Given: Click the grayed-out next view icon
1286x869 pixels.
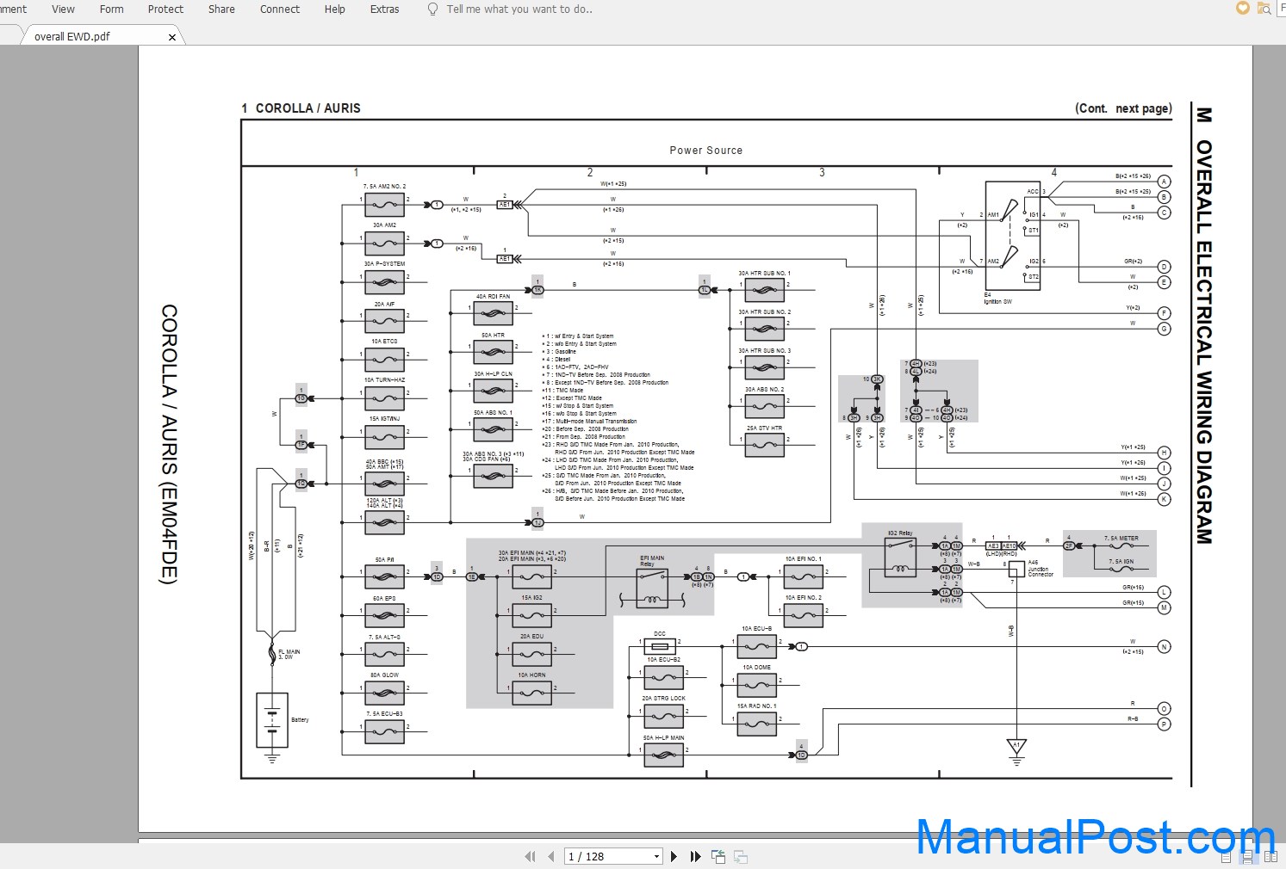Looking at the screenshot, I should (x=741, y=857).
